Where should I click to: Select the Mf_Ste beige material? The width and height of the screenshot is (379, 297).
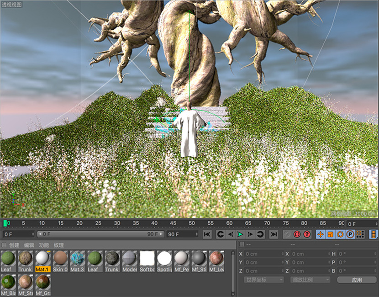pos(26,285)
